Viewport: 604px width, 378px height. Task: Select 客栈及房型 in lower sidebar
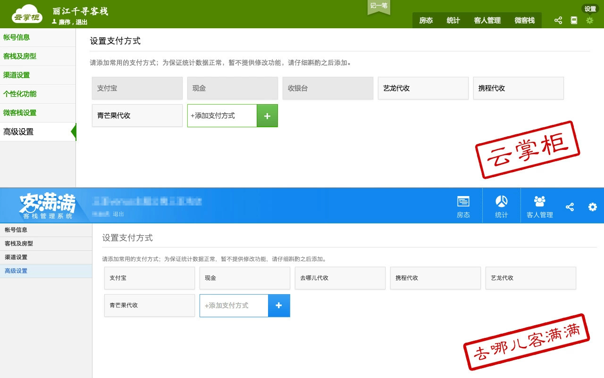point(46,244)
